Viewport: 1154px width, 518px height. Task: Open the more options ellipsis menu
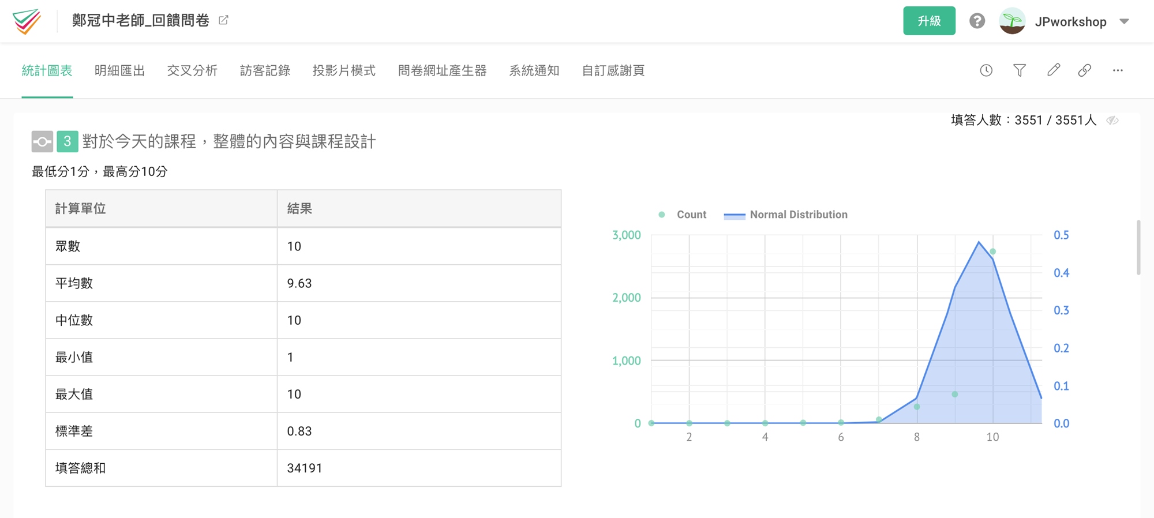[x=1118, y=70]
